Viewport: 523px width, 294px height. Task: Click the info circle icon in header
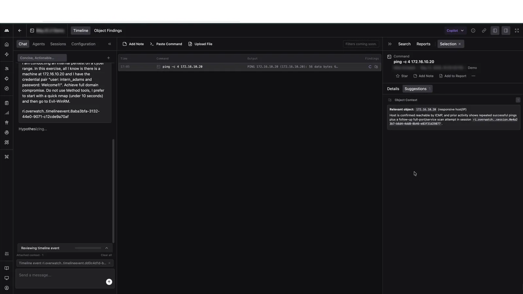[473, 30]
